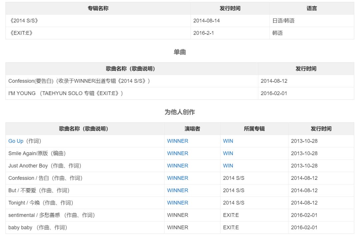Screen dimensions: 360x237
Task: Select I'M YOUNG single row text
Action: click(x=66, y=93)
